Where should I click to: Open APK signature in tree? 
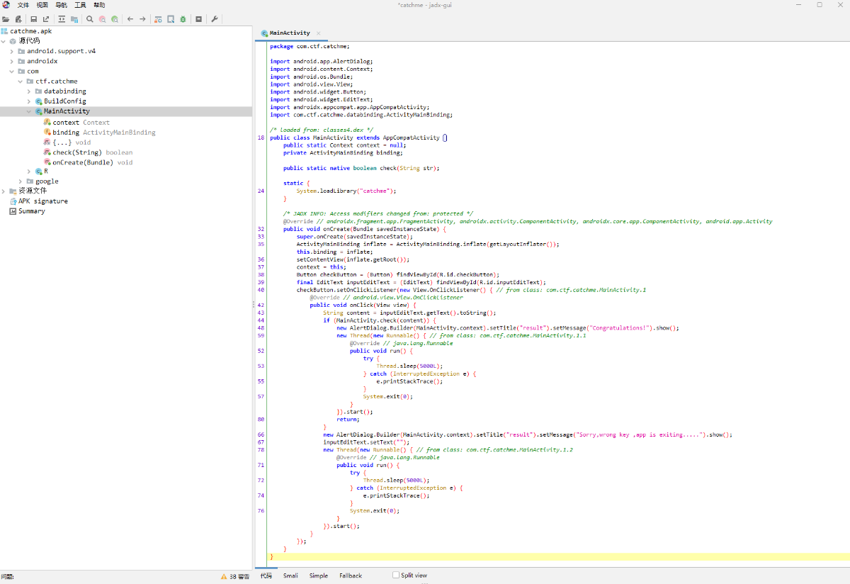pyautogui.click(x=42, y=201)
